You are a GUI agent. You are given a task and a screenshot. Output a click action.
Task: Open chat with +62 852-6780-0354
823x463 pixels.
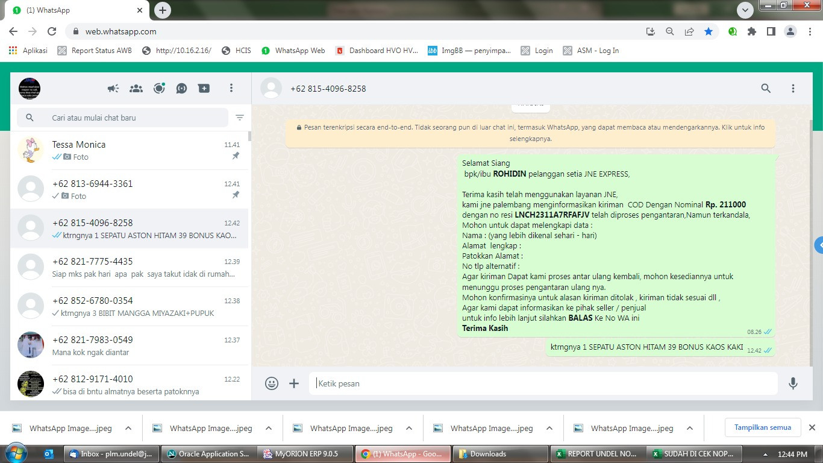coord(130,307)
